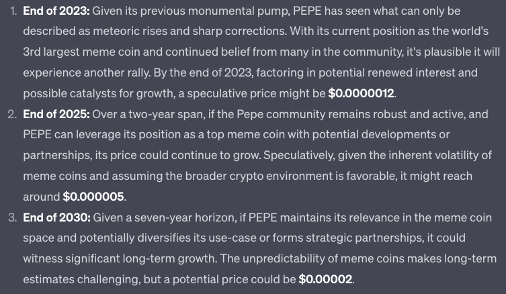Click the bold price $0.00002
506x294 pixels.
tap(325, 279)
